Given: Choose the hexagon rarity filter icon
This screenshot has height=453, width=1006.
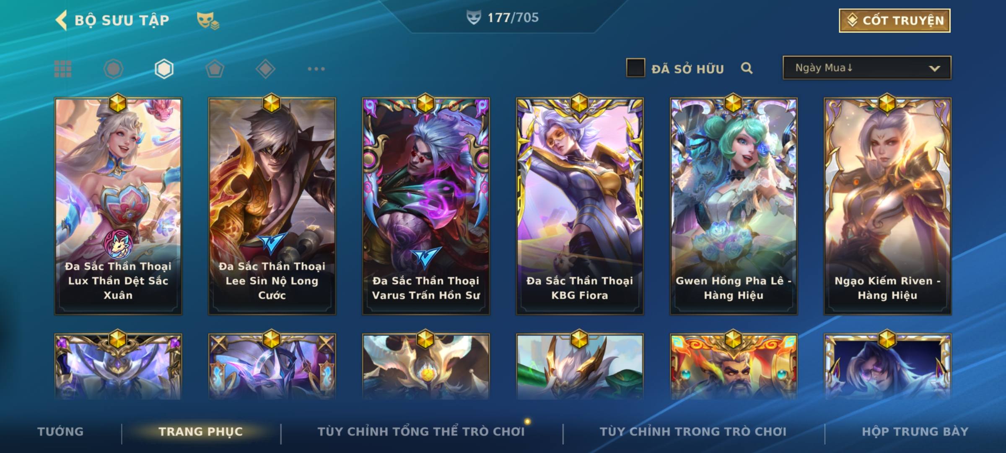Looking at the screenshot, I should click(164, 69).
